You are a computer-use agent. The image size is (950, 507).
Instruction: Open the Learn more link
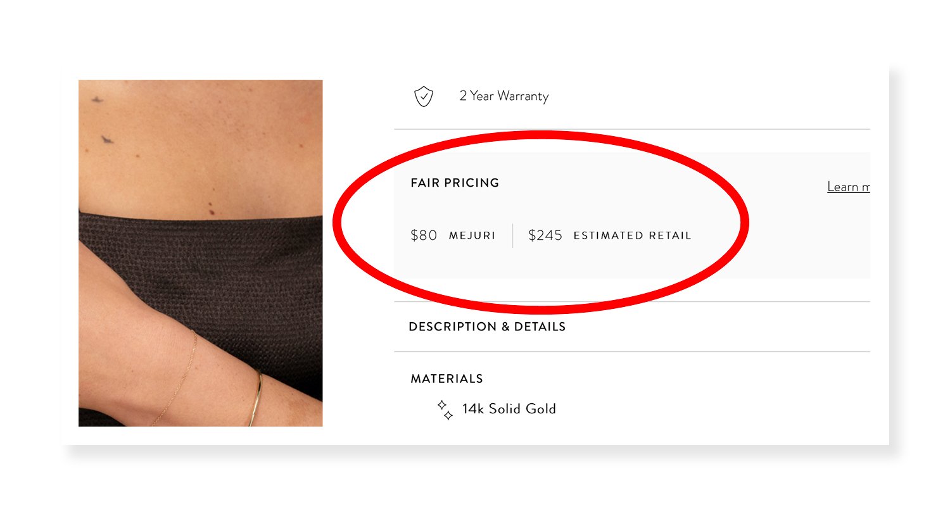click(x=849, y=186)
